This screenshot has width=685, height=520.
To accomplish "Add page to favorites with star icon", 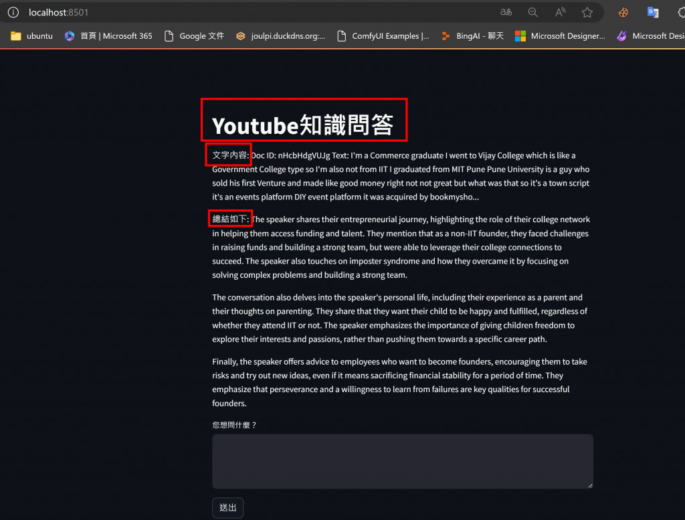I will (x=587, y=12).
